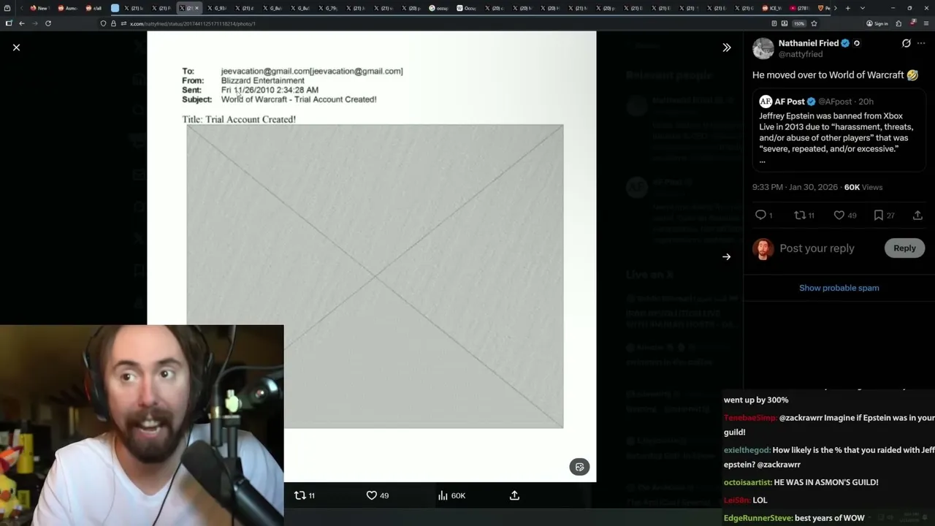
Task: Click the 60K Views count
Action: 863,187
